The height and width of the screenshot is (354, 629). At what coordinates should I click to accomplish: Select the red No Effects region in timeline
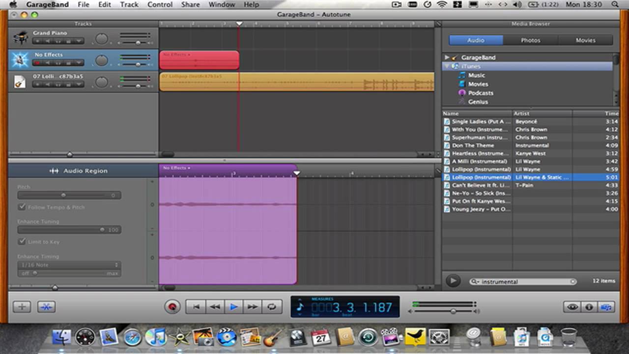pyautogui.click(x=199, y=60)
